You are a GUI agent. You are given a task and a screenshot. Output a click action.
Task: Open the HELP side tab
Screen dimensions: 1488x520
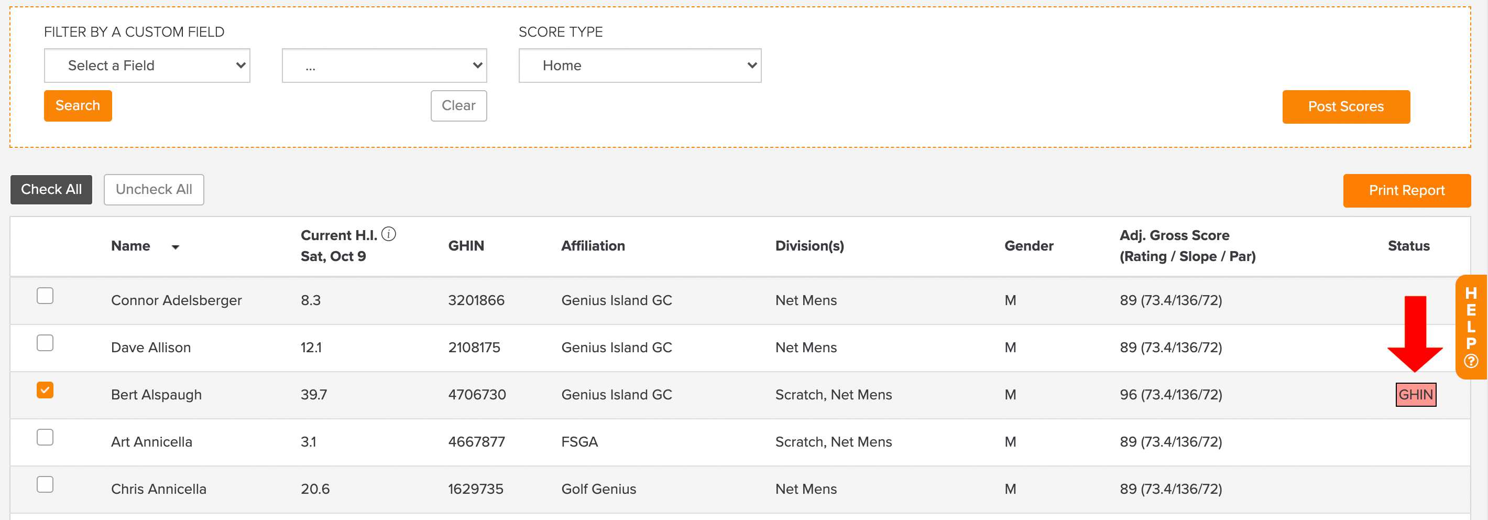tap(1471, 327)
